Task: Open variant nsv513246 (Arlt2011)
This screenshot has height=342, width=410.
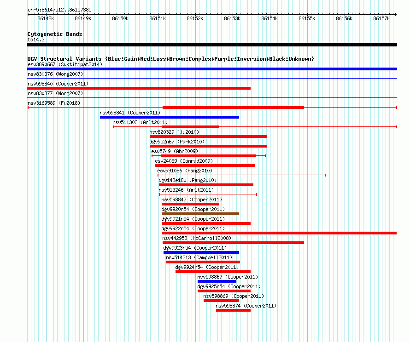Action: (186, 190)
